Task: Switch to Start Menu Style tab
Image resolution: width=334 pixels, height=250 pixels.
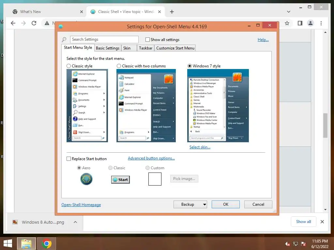Action: pos(78,48)
